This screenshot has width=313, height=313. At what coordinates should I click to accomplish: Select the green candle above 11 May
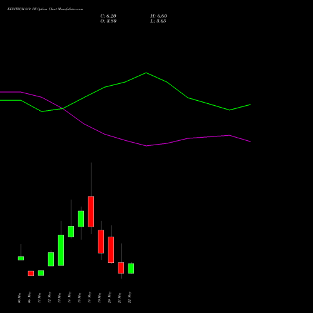[41, 273]
